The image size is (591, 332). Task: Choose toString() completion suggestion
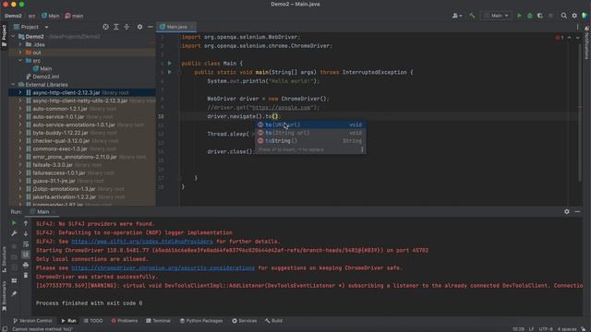[310, 141]
